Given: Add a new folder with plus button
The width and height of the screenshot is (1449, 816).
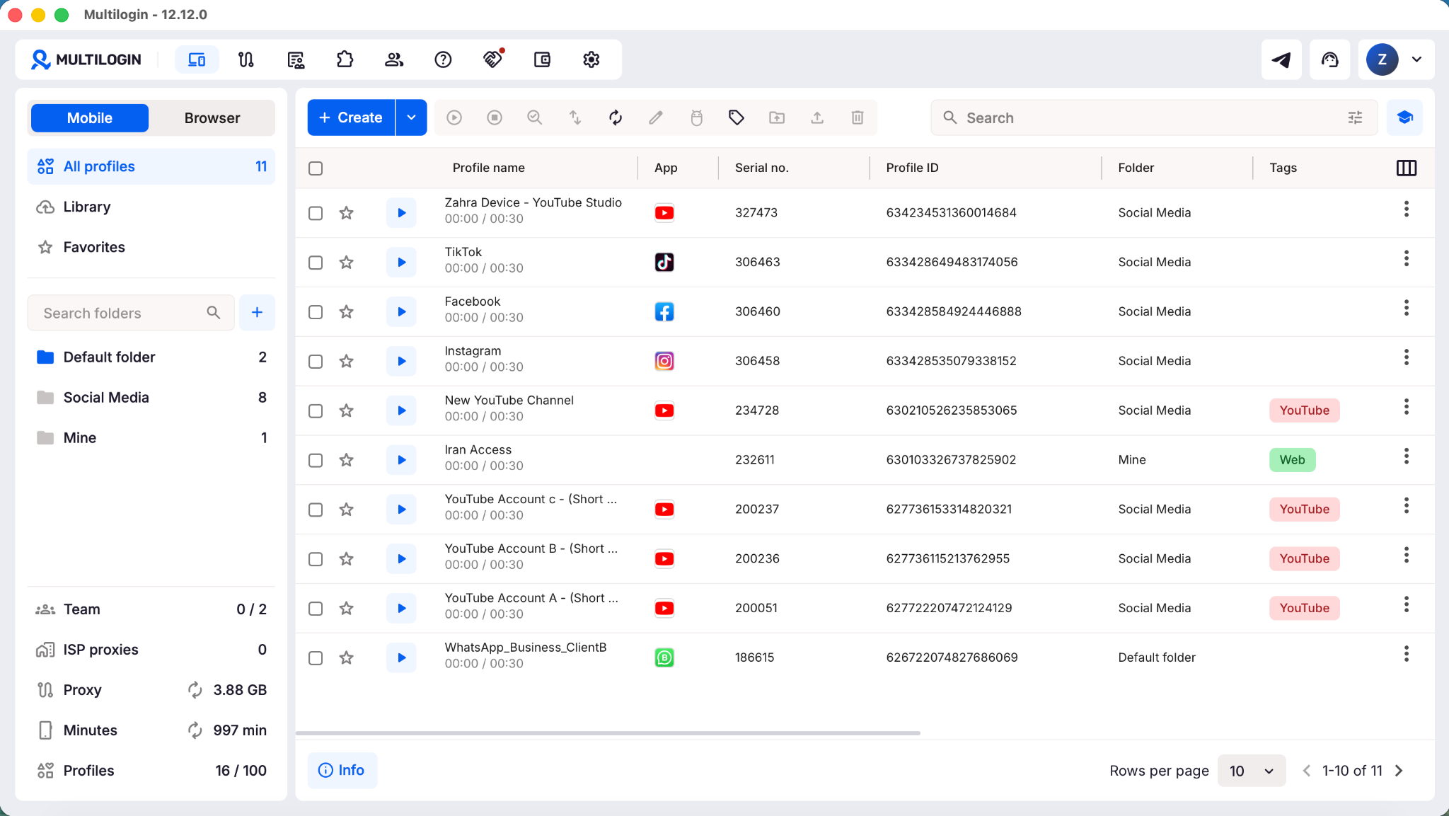Looking at the screenshot, I should tap(257, 313).
